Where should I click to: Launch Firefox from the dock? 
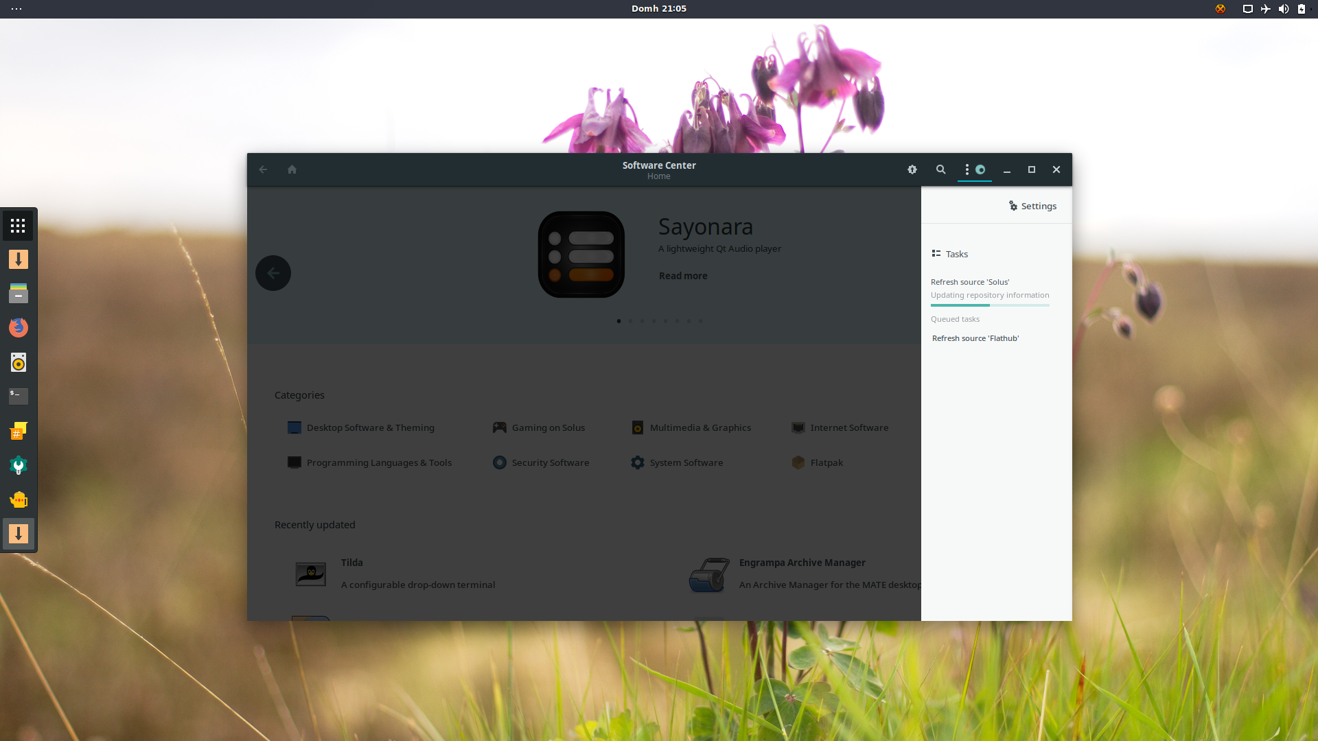tap(19, 328)
